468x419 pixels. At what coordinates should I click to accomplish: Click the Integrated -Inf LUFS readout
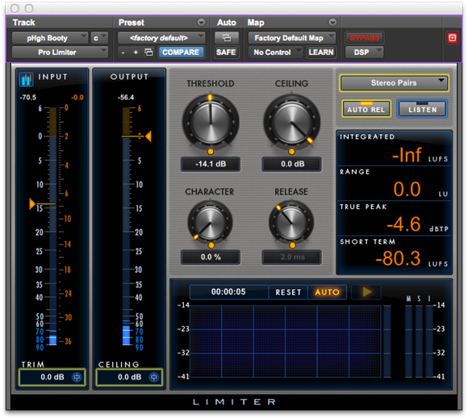(394, 149)
